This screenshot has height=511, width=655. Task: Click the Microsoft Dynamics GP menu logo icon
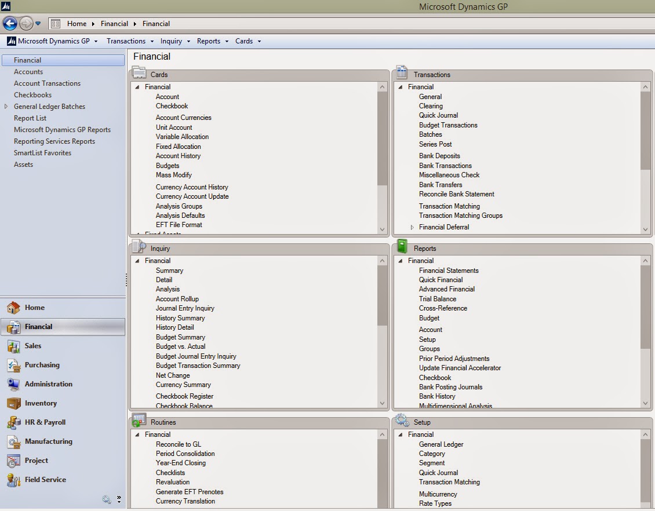(x=11, y=41)
